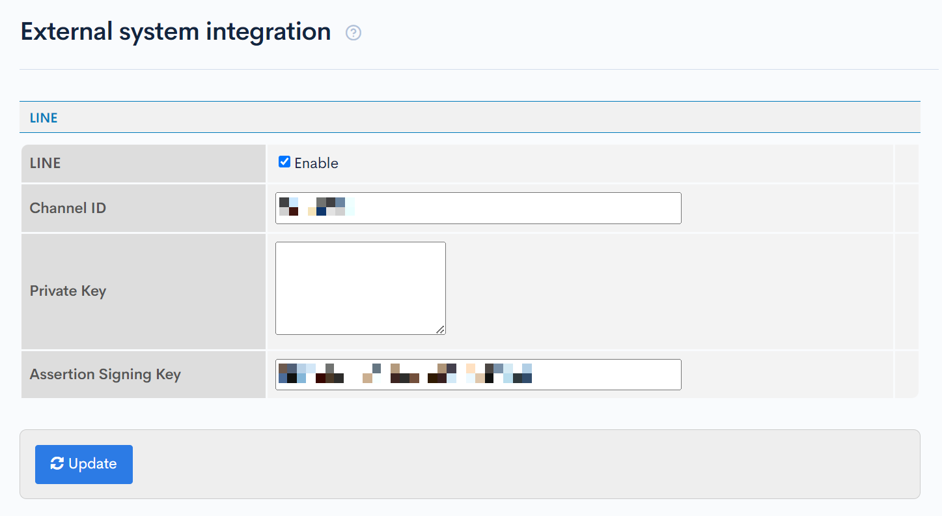Click the gray LINE row label cell

(143, 163)
